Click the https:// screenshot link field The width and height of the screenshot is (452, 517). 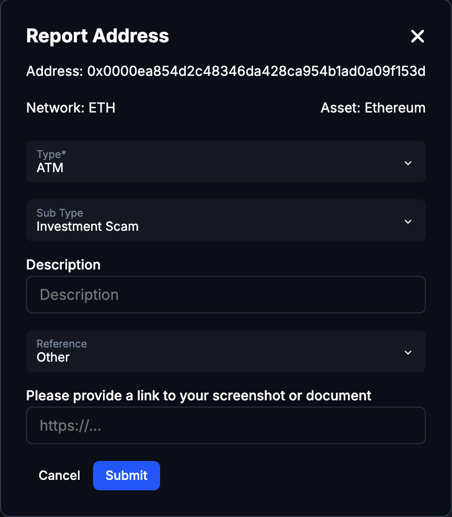tap(226, 425)
